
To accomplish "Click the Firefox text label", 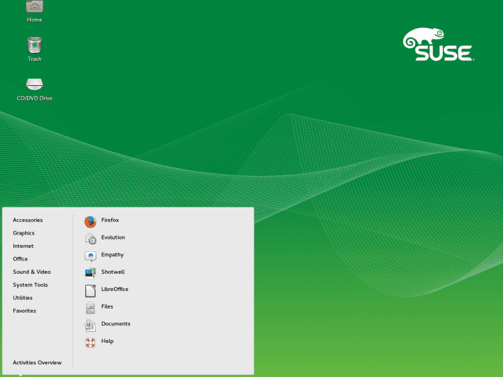I will tap(110, 220).
